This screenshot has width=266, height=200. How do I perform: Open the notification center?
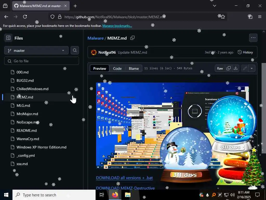(x=257, y=195)
